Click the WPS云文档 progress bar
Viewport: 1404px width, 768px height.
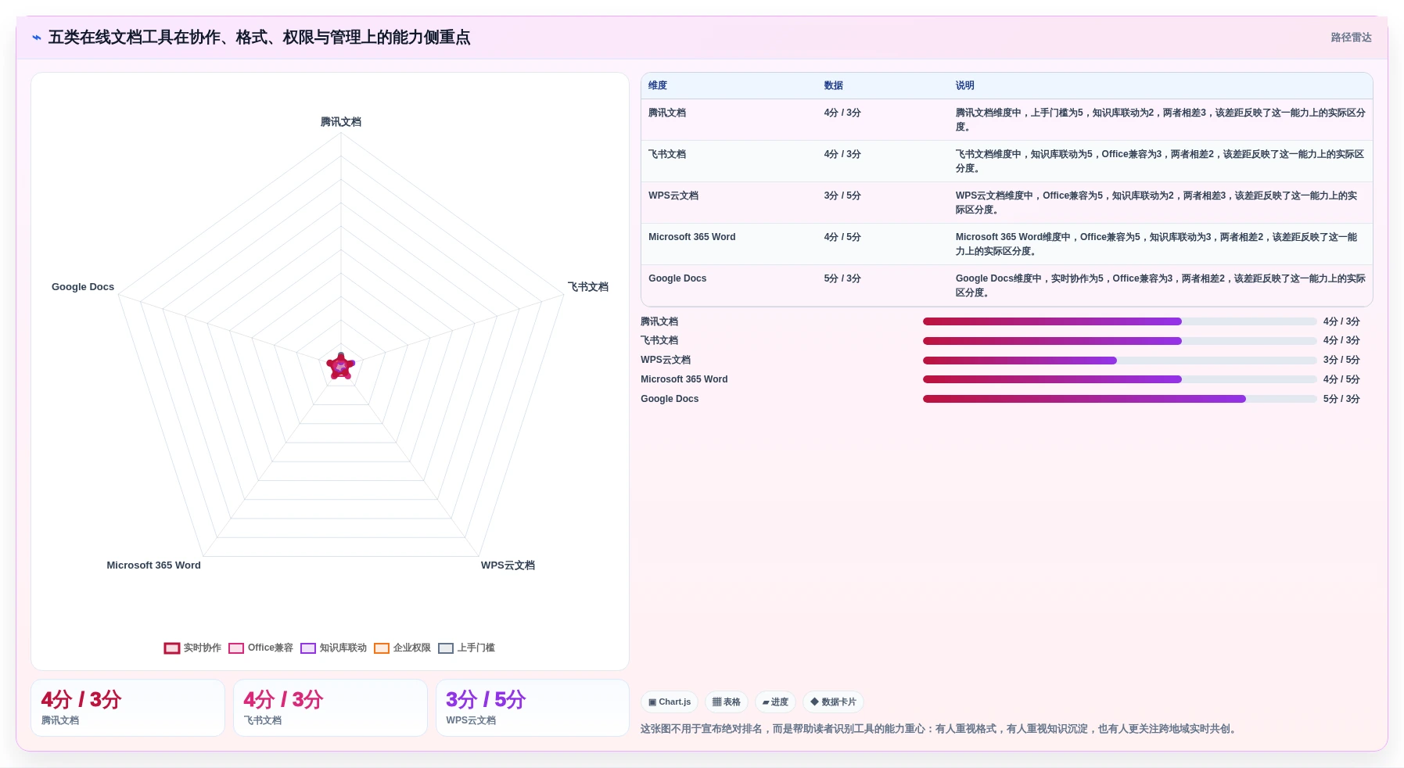click(1119, 361)
